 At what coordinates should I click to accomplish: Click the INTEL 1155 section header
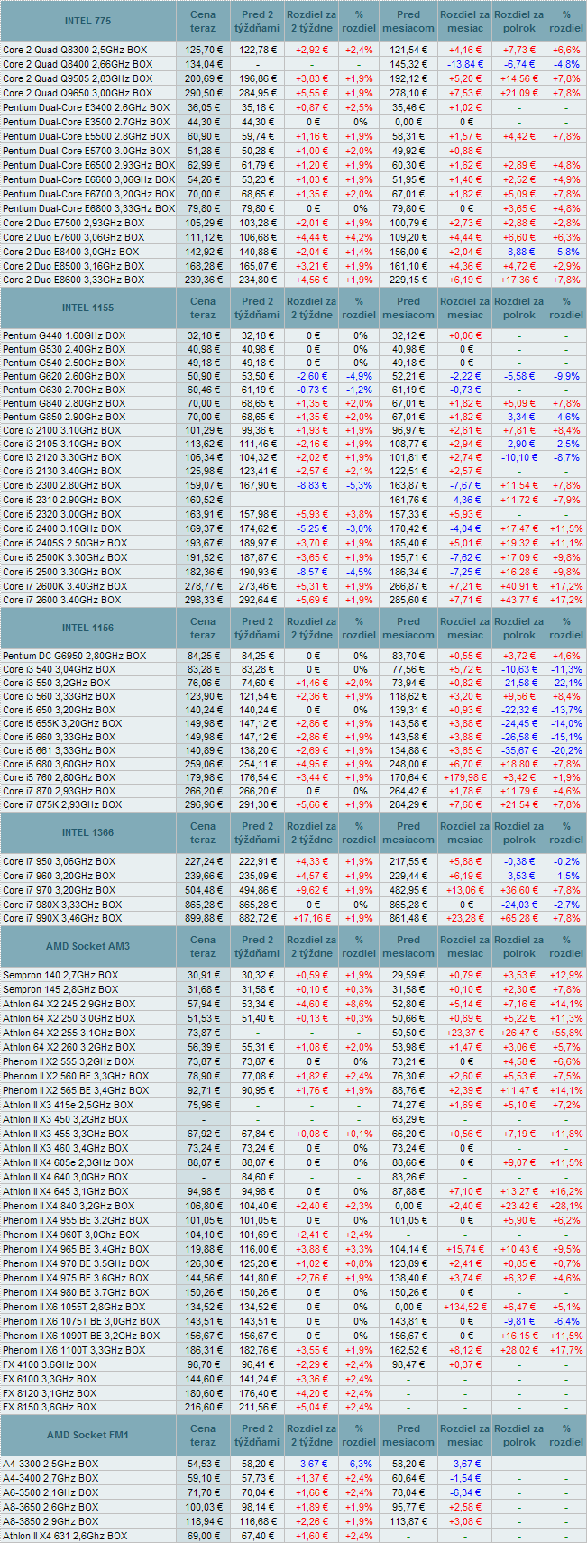tap(88, 308)
